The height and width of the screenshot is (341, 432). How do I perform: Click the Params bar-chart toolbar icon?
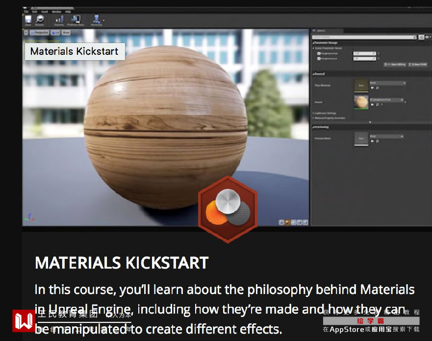tap(59, 20)
